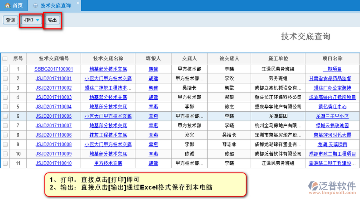Close the 技术交底查询 tab
Screen dimensions: 360x199
tap(78, 3)
